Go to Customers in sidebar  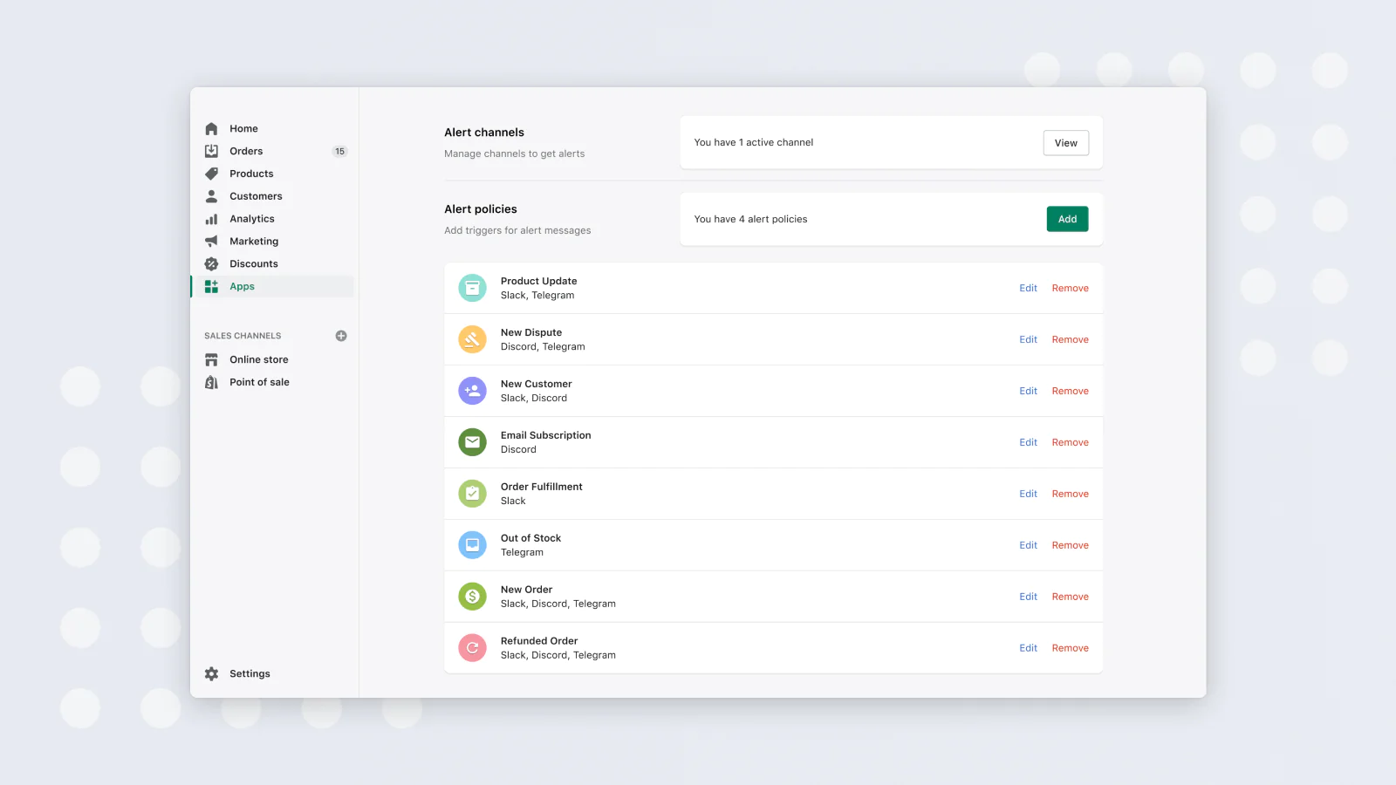[x=256, y=196]
